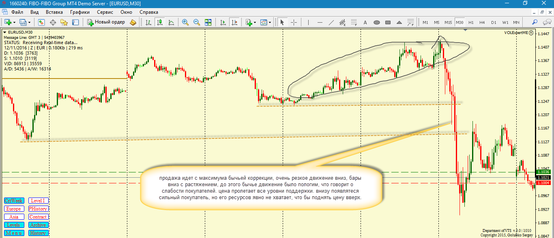
Task: Switch chart to candlesticks
Action: 160,22
